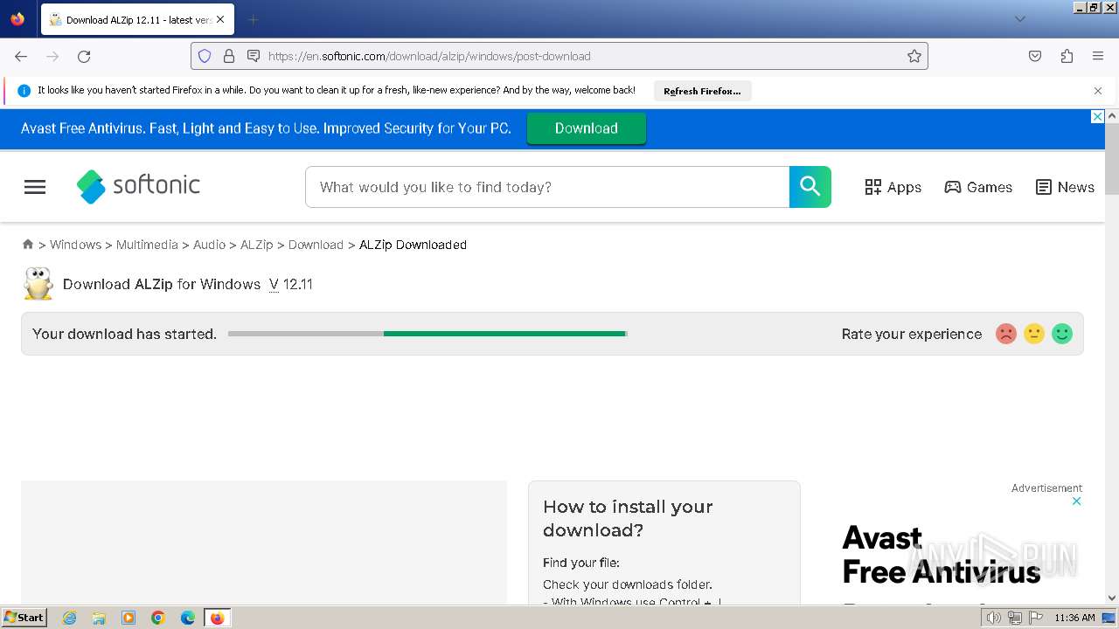Close the sidebar advertisement X icon

point(1077,501)
